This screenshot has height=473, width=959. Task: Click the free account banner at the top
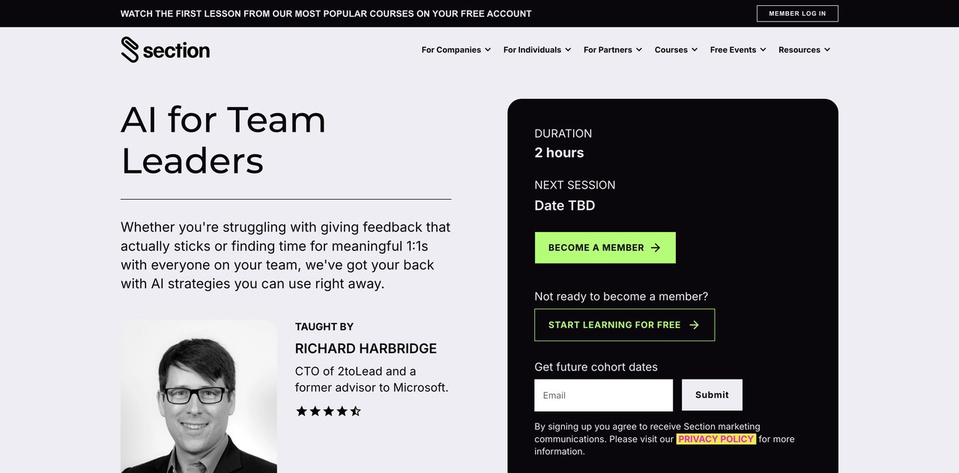coord(325,13)
